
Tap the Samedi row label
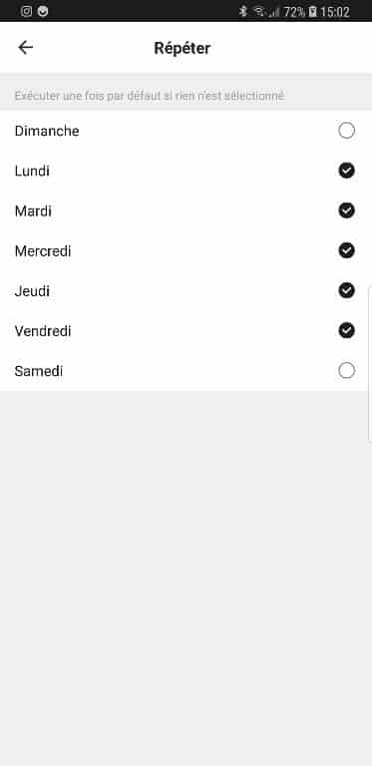click(39, 371)
